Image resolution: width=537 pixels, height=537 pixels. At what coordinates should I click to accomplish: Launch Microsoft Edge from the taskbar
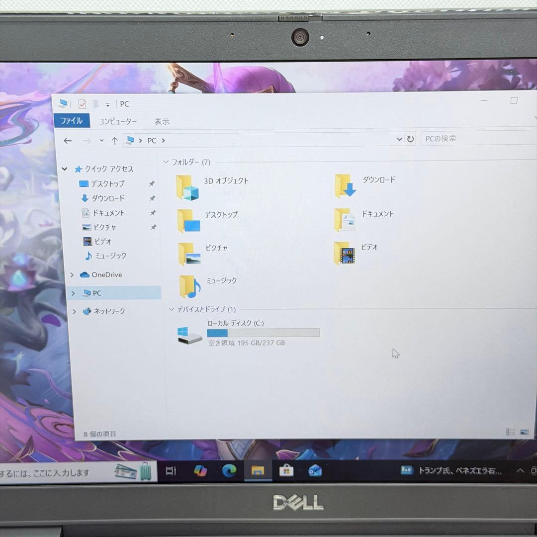pos(229,470)
